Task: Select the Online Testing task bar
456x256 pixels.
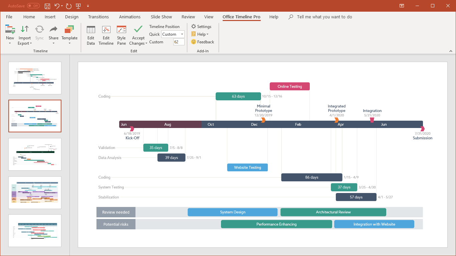Action: (x=289, y=87)
